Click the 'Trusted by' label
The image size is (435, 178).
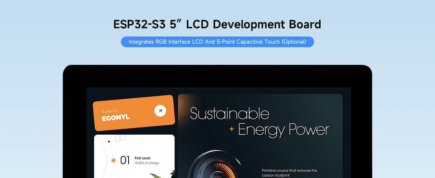pyautogui.click(x=110, y=112)
